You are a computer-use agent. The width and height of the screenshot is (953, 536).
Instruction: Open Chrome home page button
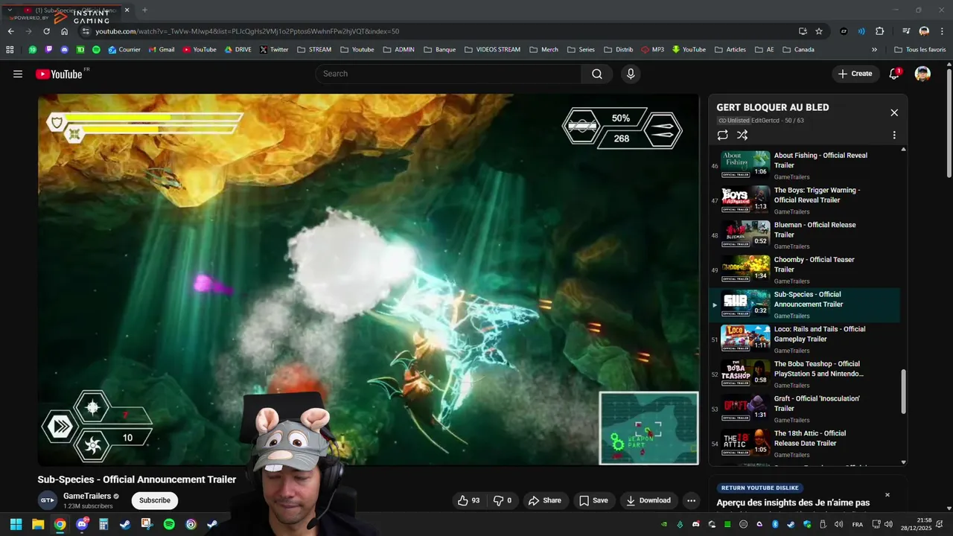point(64,31)
